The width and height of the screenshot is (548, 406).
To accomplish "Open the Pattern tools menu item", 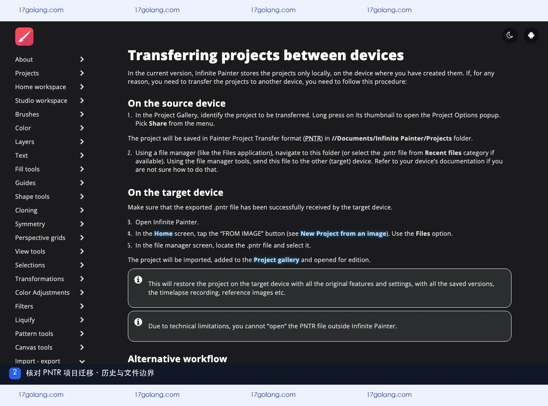I will (34, 334).
